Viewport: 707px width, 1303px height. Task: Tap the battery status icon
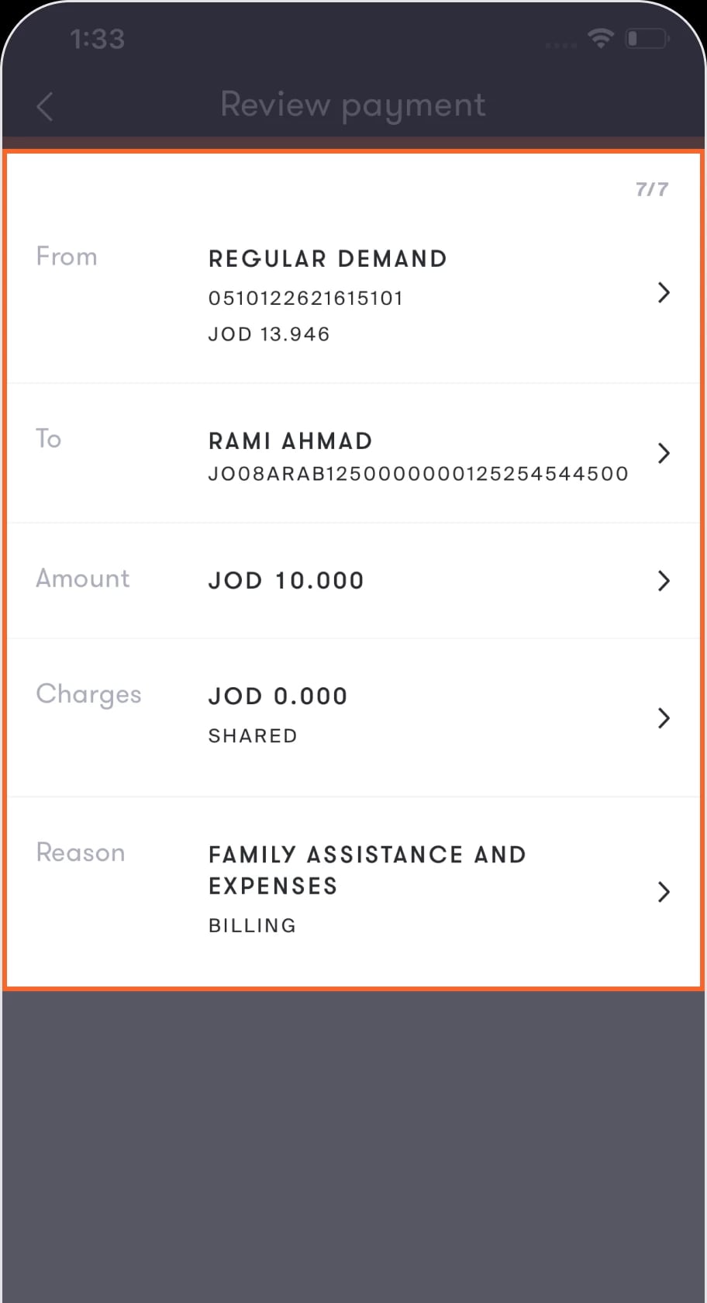pos(647,38)
